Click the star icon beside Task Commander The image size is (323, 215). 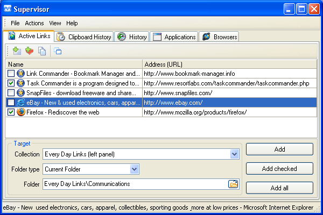click(x=20, y=83)
